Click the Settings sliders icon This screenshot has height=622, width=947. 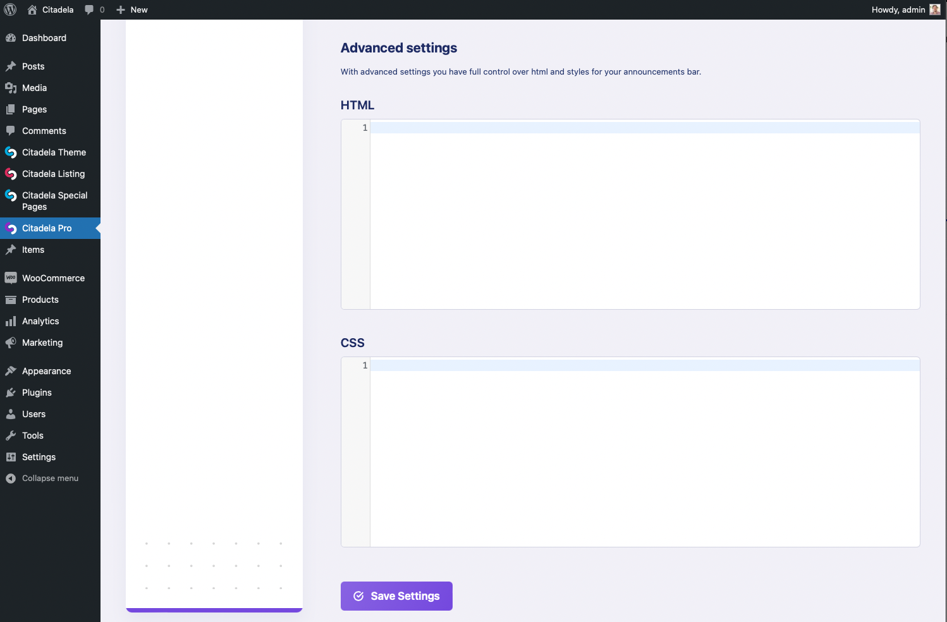pos(11,457)
